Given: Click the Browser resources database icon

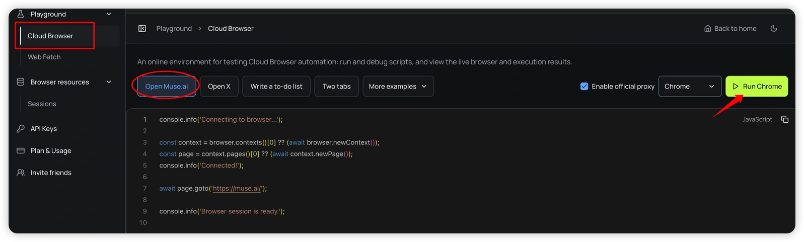Looking at the screenshot, I should [21, 82].
